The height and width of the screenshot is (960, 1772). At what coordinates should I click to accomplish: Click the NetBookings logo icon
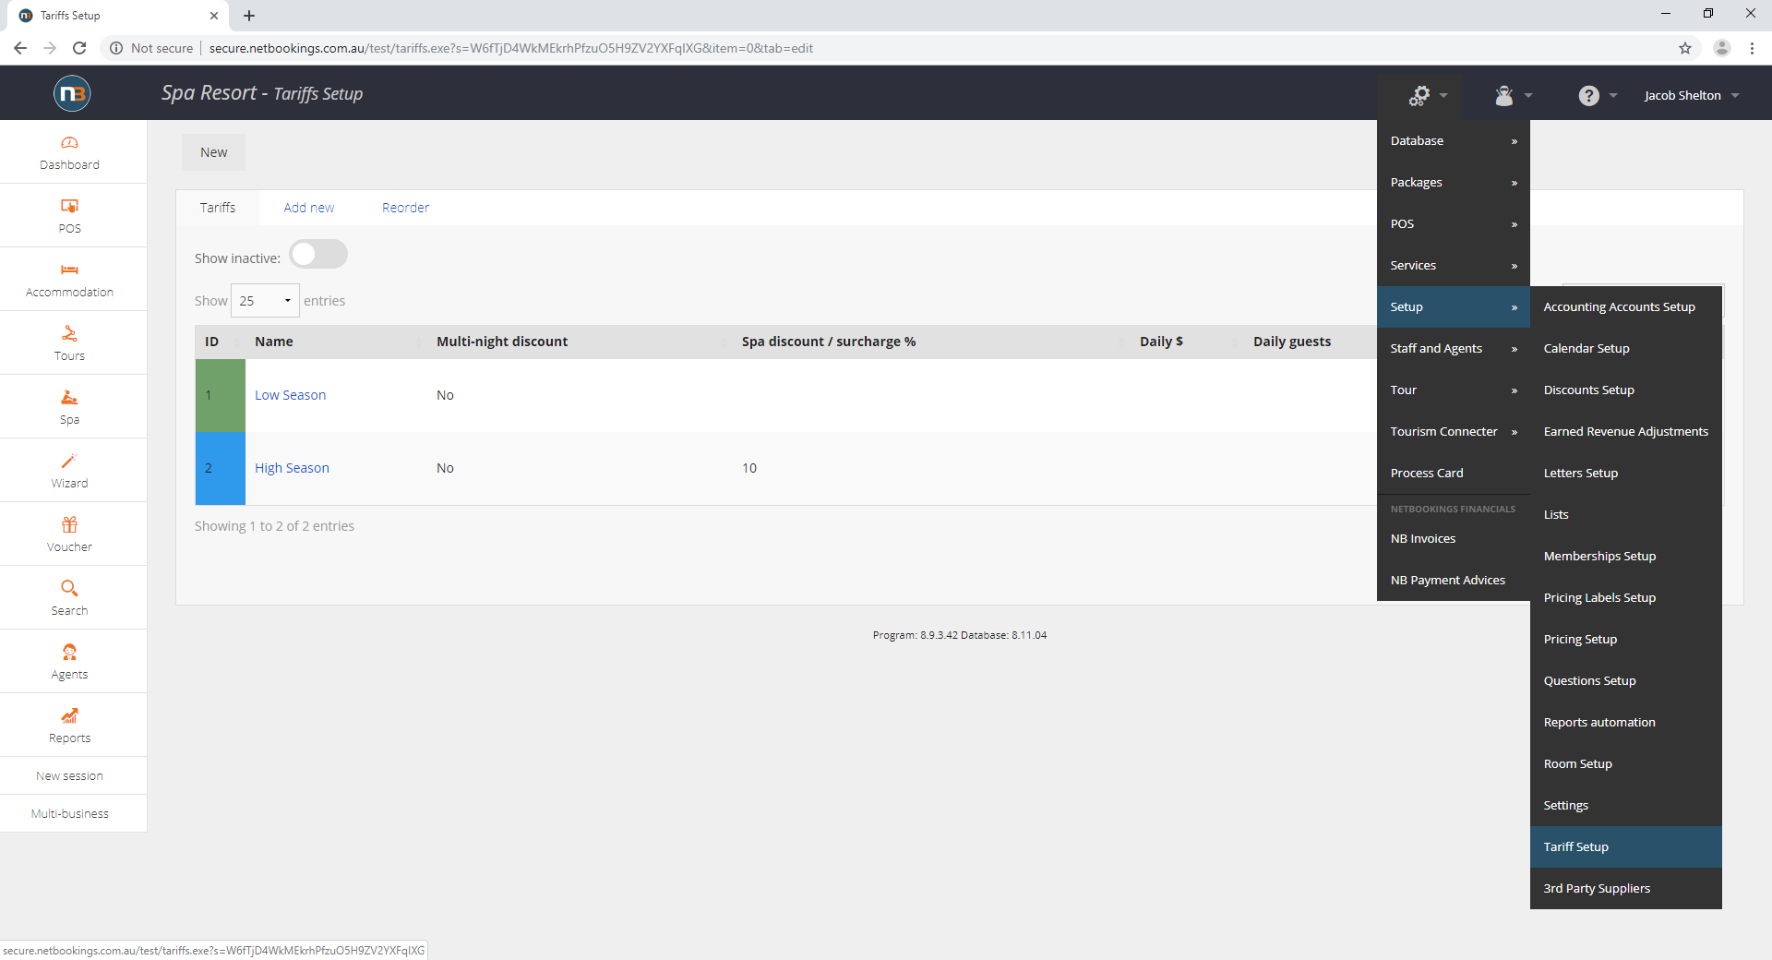pyautogui.click(x=72, y=93)
